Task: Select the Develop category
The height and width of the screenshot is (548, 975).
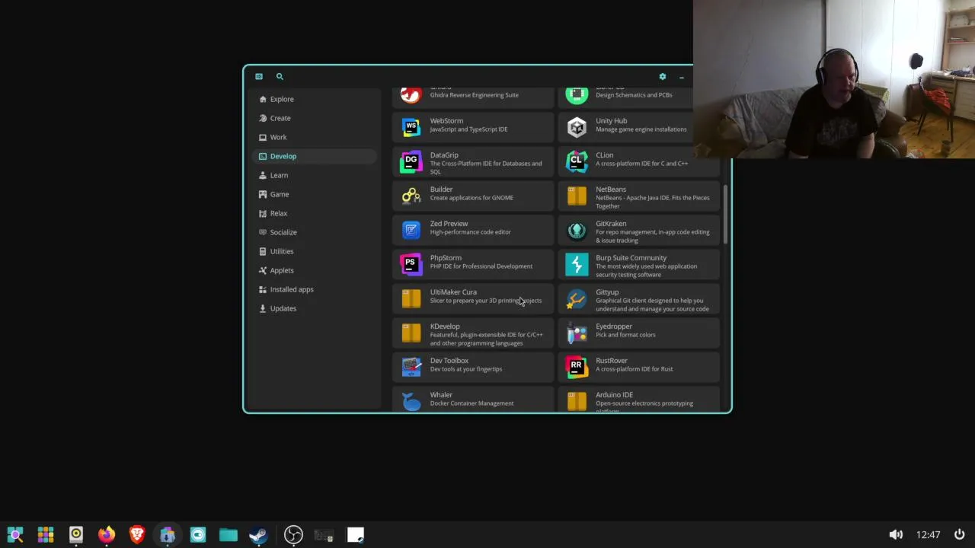Action: [x=313, y=156]
